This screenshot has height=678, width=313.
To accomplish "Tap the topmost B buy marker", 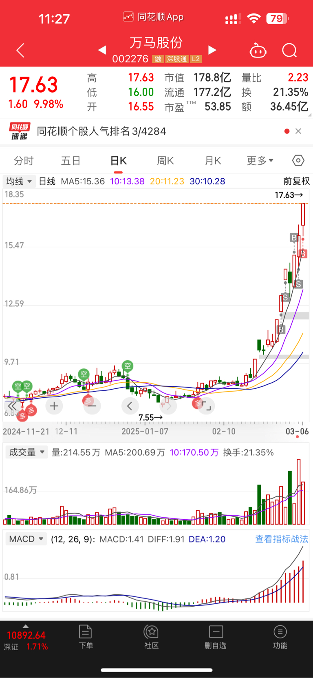I will [294, 237].
